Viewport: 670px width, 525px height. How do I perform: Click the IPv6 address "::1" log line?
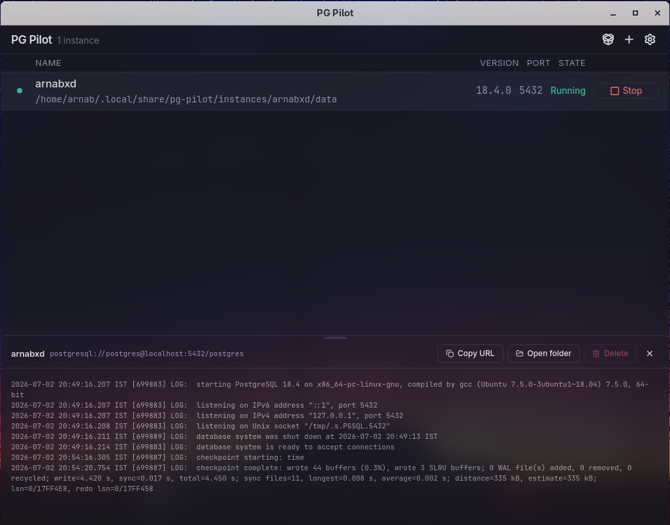pyautogui.click(x=195, y=405)
